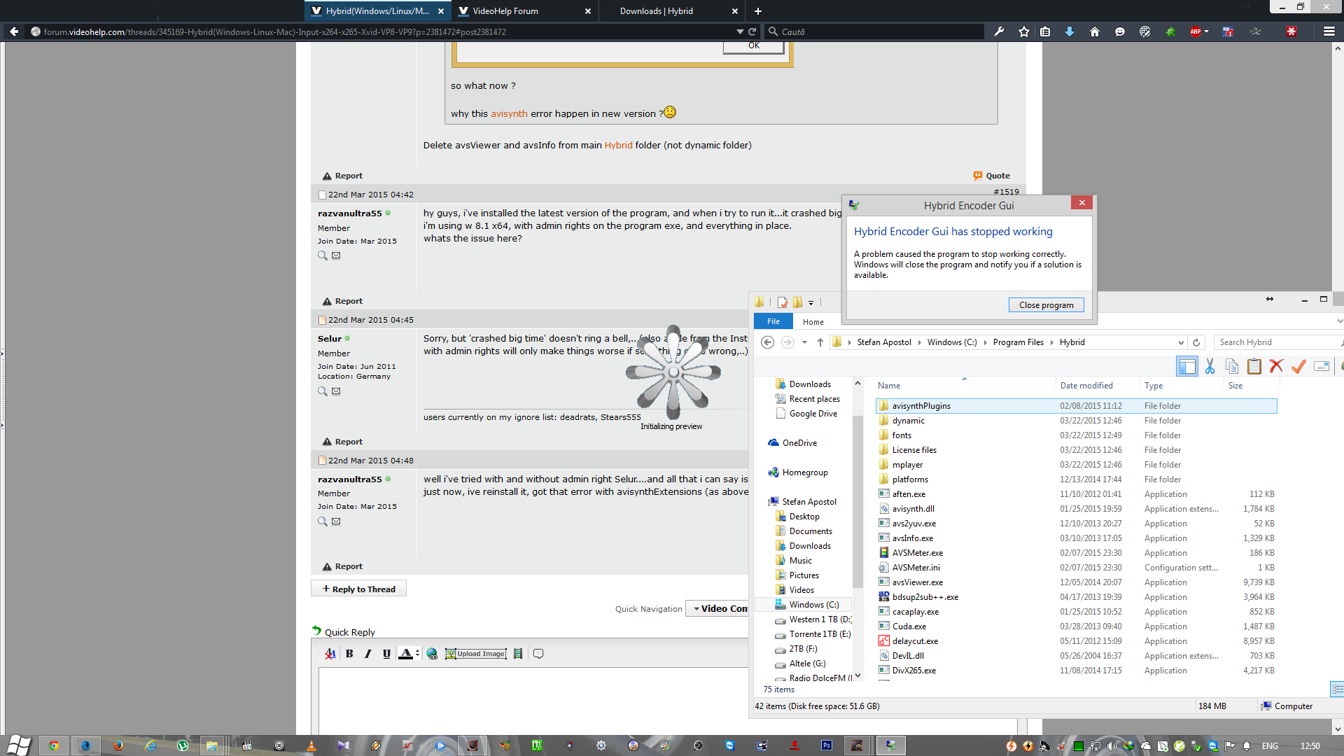Viewport: 1344px width, 756px height.
Task: Toggle Italic formatting in Quick Reply
Action: pyautogui.click(x=367, y=654)
